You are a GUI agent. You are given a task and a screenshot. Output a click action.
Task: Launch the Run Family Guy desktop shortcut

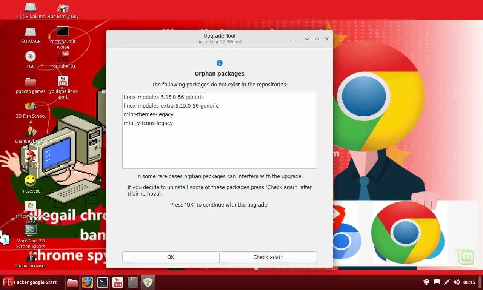[63, 11]
